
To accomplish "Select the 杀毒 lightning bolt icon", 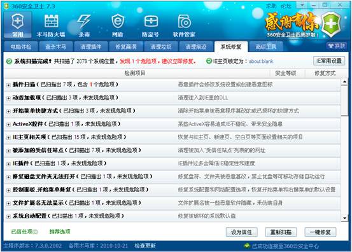I will [x=84, y=25].
